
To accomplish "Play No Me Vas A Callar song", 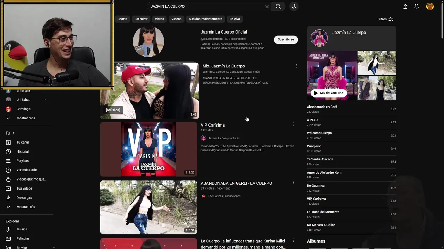I will point(351,227).
